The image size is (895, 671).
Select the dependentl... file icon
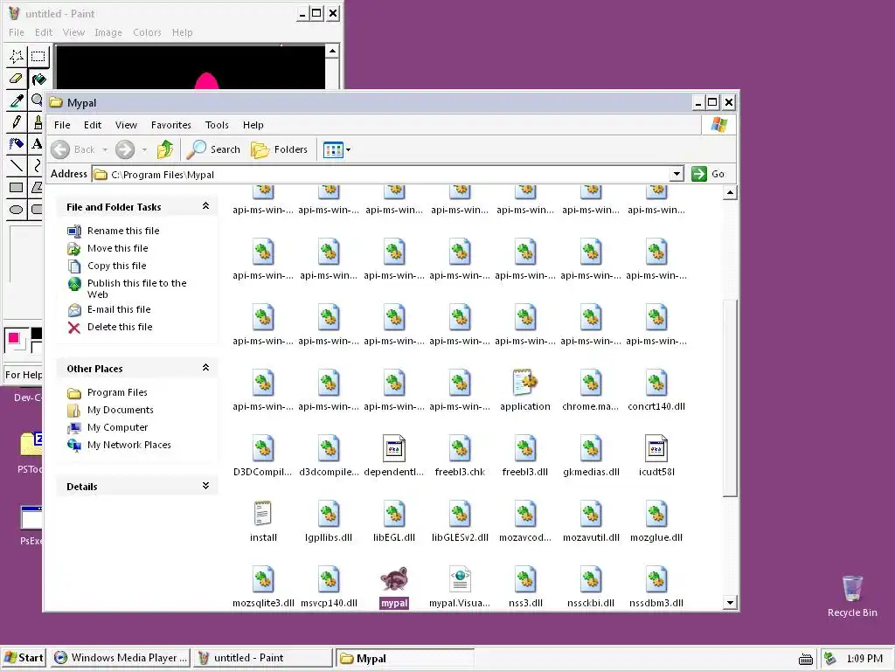(394, 448)
